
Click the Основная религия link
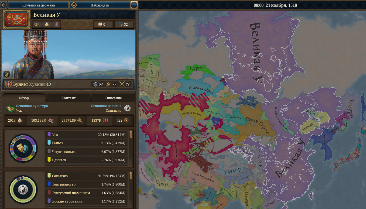pos(106,106)
